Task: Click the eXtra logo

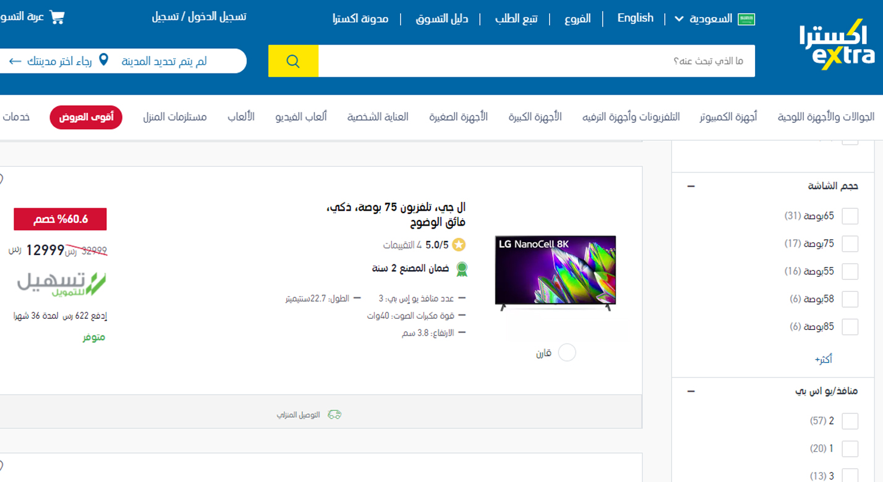Action: pyautogui.click(x=837, y=44)
